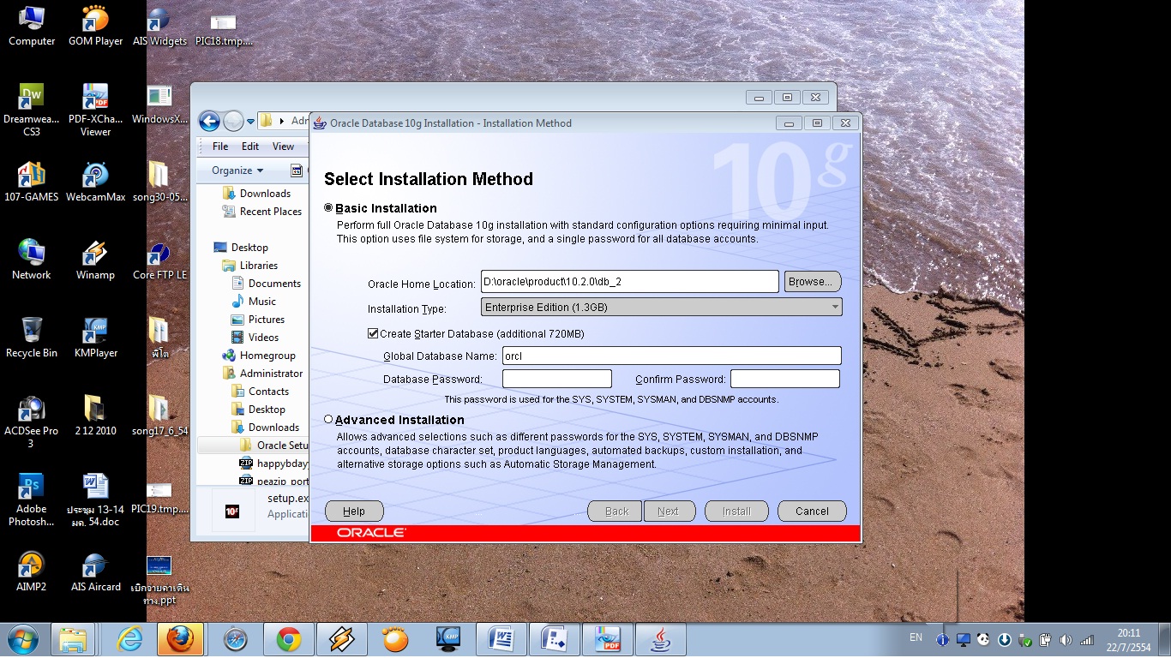
Task: Open the View menu in Explorer
Action: click(x=283, y=147)
